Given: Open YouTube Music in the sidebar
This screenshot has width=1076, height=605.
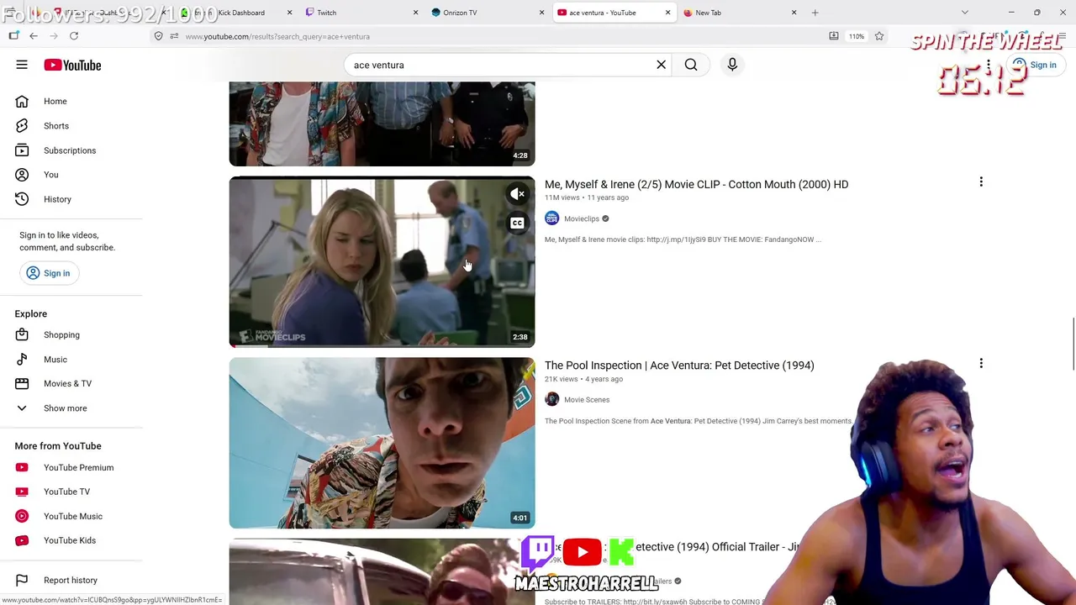Looking at the screenshot, I should (71, 516).
